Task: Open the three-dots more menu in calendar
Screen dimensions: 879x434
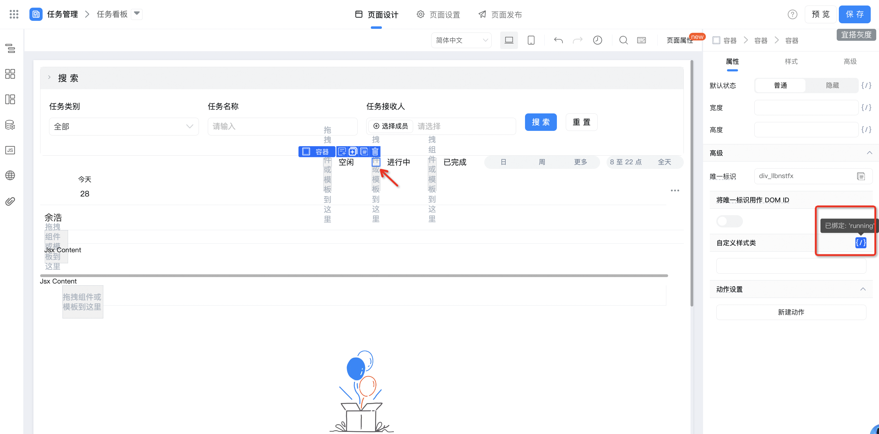Action: (675, 190)
